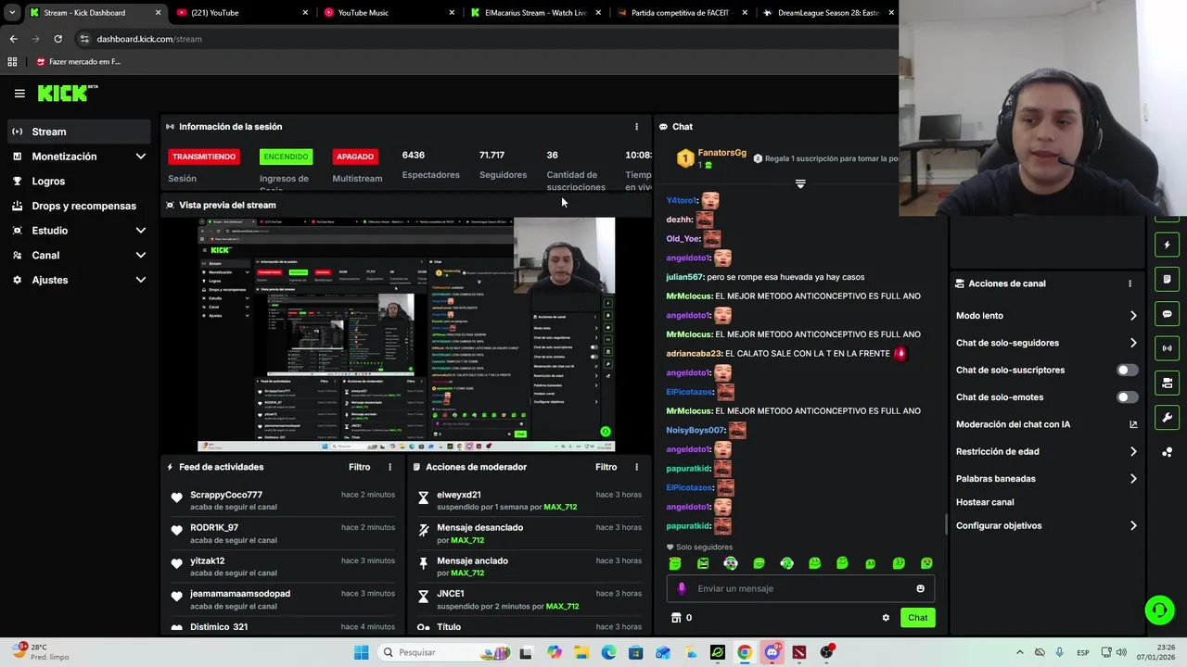Open Restricción de edad options chevron
This screenshot has width=1187, height=667.
(1133, 452)
